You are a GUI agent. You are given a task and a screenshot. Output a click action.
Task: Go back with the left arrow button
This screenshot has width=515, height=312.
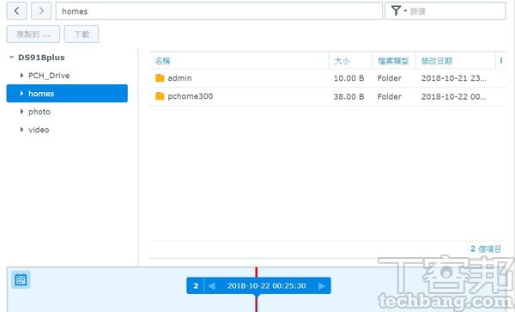coord(16,11)
